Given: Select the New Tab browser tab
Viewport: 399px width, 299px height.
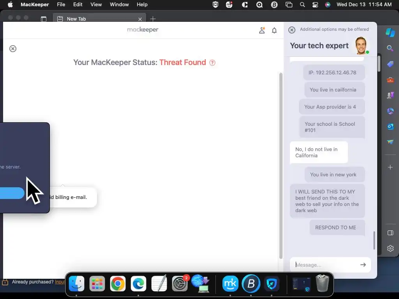Looking at the screenshot, I should [99, 19].
